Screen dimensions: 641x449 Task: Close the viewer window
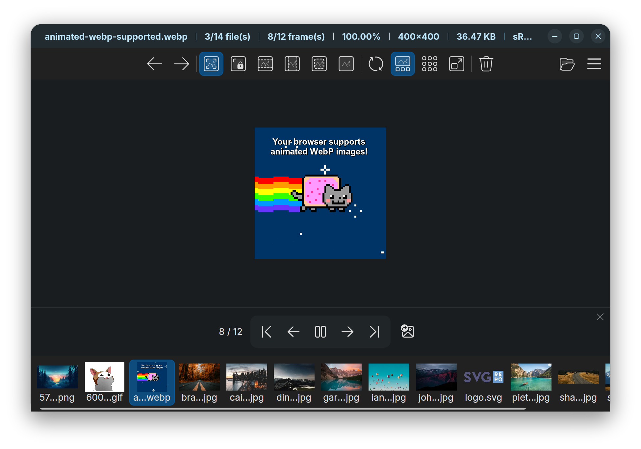(598, 36)
